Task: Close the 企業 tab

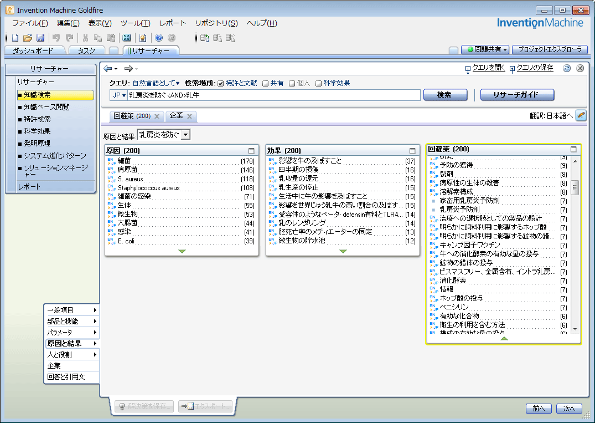Action: pos(190,116)
